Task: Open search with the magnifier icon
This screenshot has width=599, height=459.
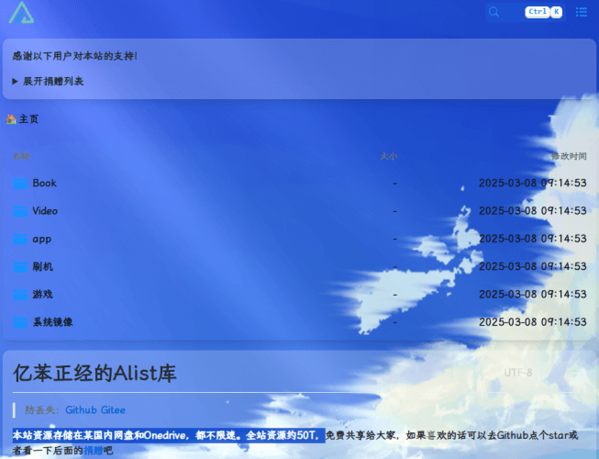Action: click(494, 12)
